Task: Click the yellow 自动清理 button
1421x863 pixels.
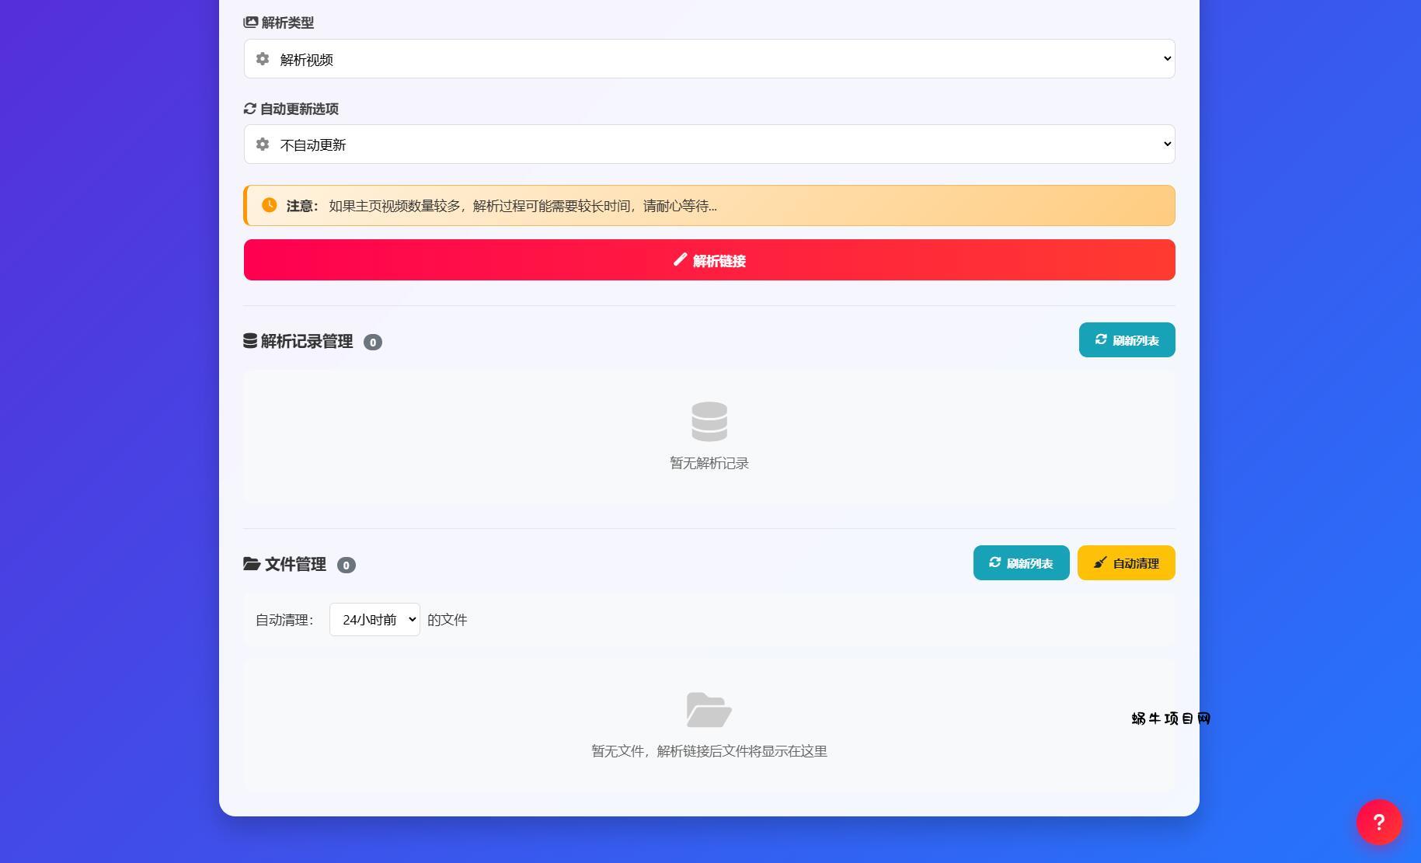Action: click(1126, 563)
